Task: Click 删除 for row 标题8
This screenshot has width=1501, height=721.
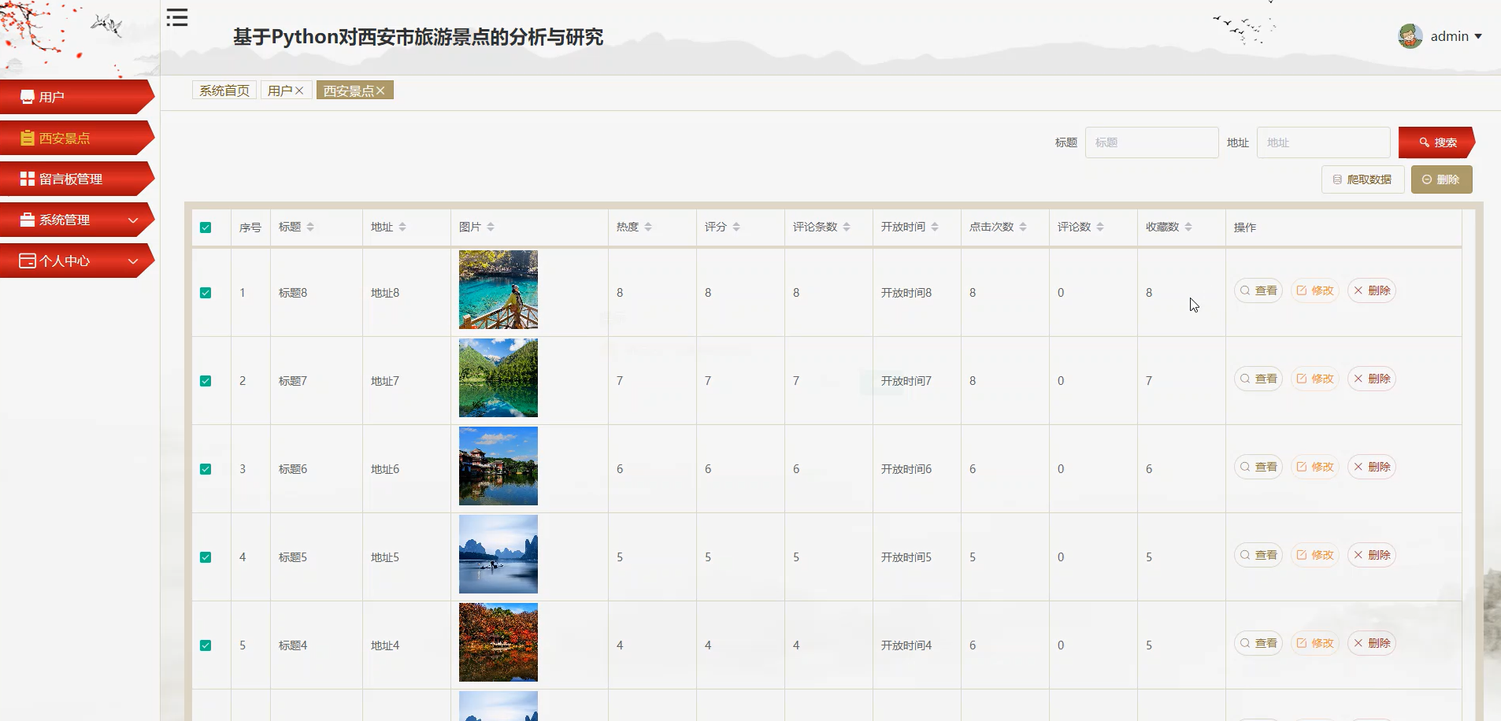Action: [x=1372, y=290]
